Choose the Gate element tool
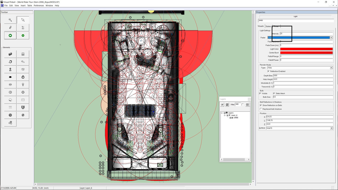338x190 pixels. click(23, 54)
